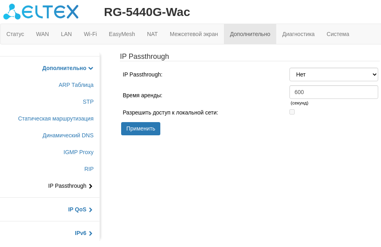Open the Статус tab
381x247 pixels.
[x=15, y=34]
